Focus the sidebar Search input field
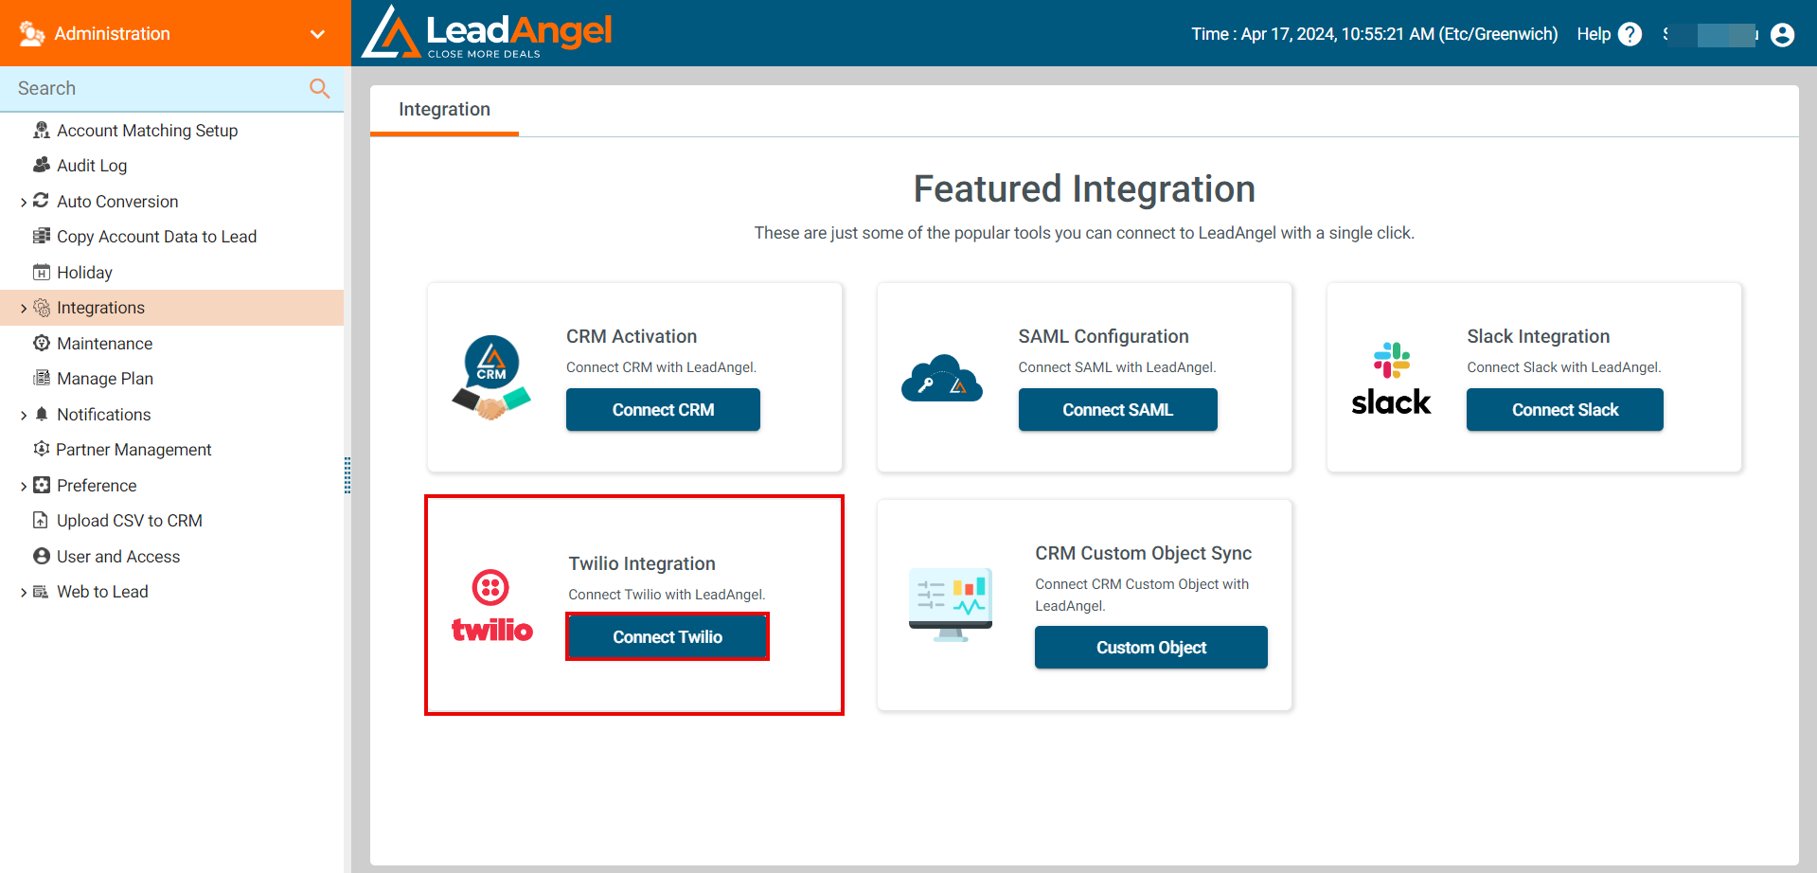The width and height of the screenshot is (1817, 873). [156, 88]
